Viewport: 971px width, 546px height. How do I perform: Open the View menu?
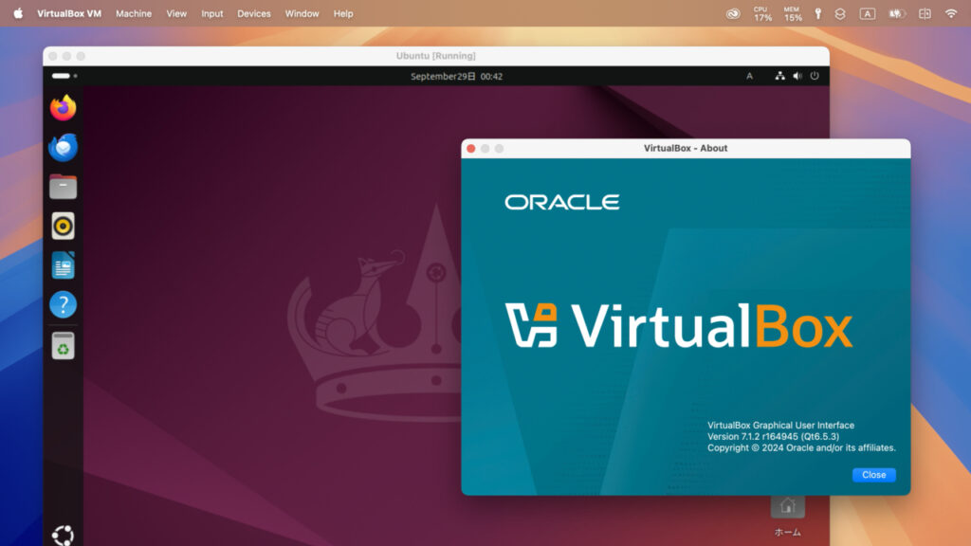coord(176,13)
